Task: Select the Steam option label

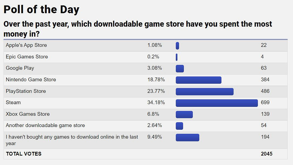Action: pyautogui.click(x=13, y=103)
